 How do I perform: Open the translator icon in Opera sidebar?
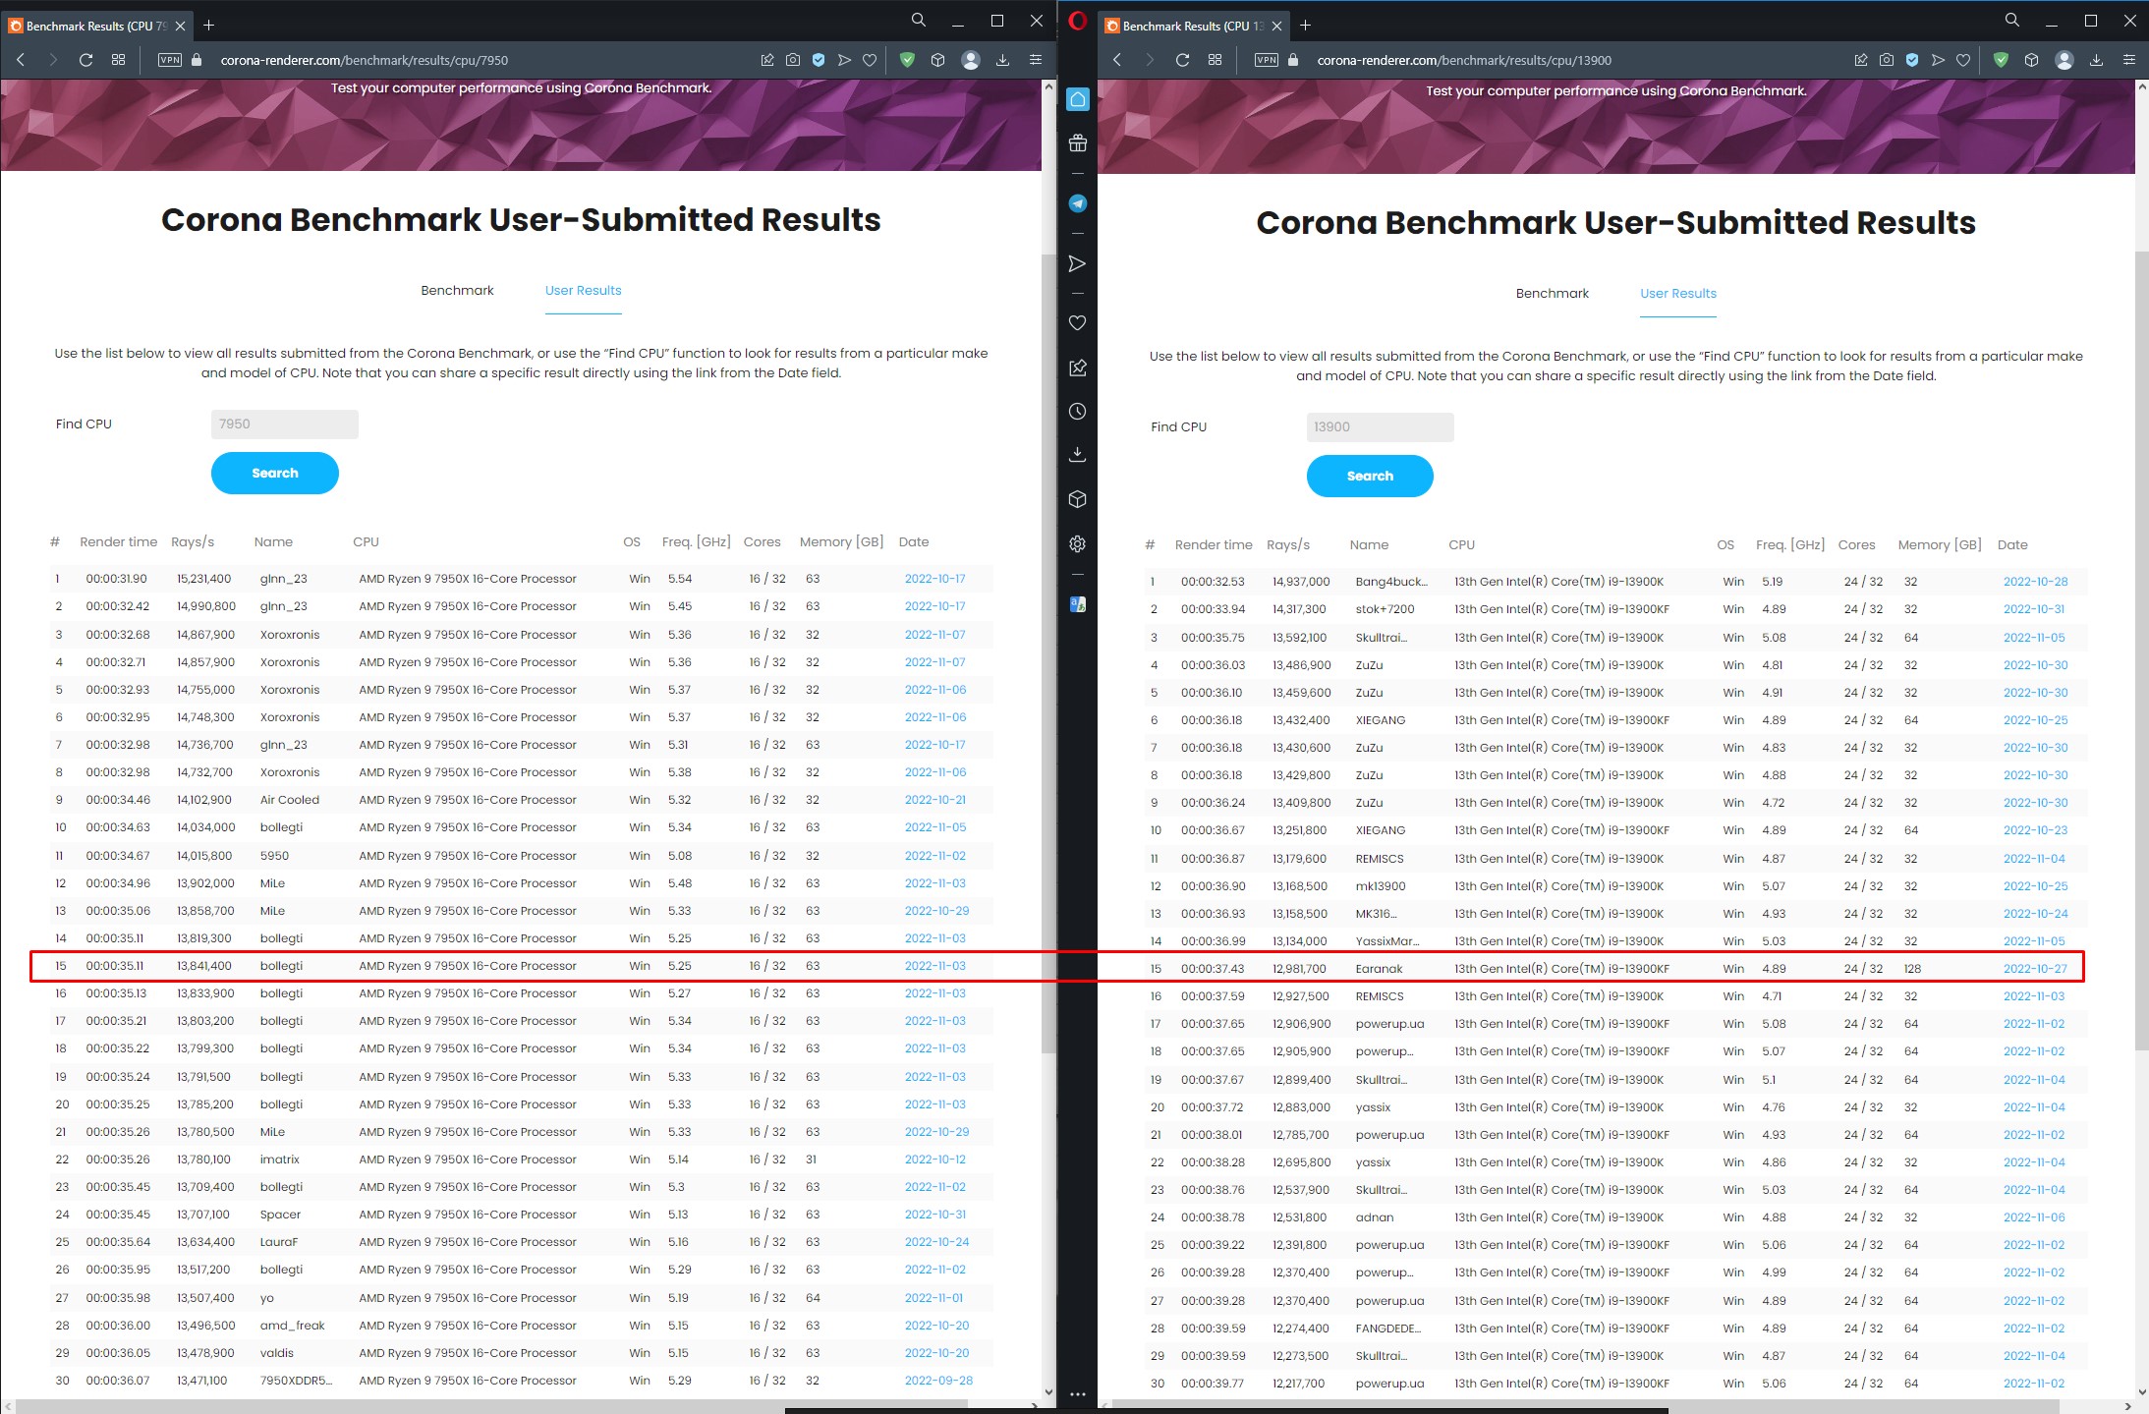pyautogui.click(x=1078, y=604)
